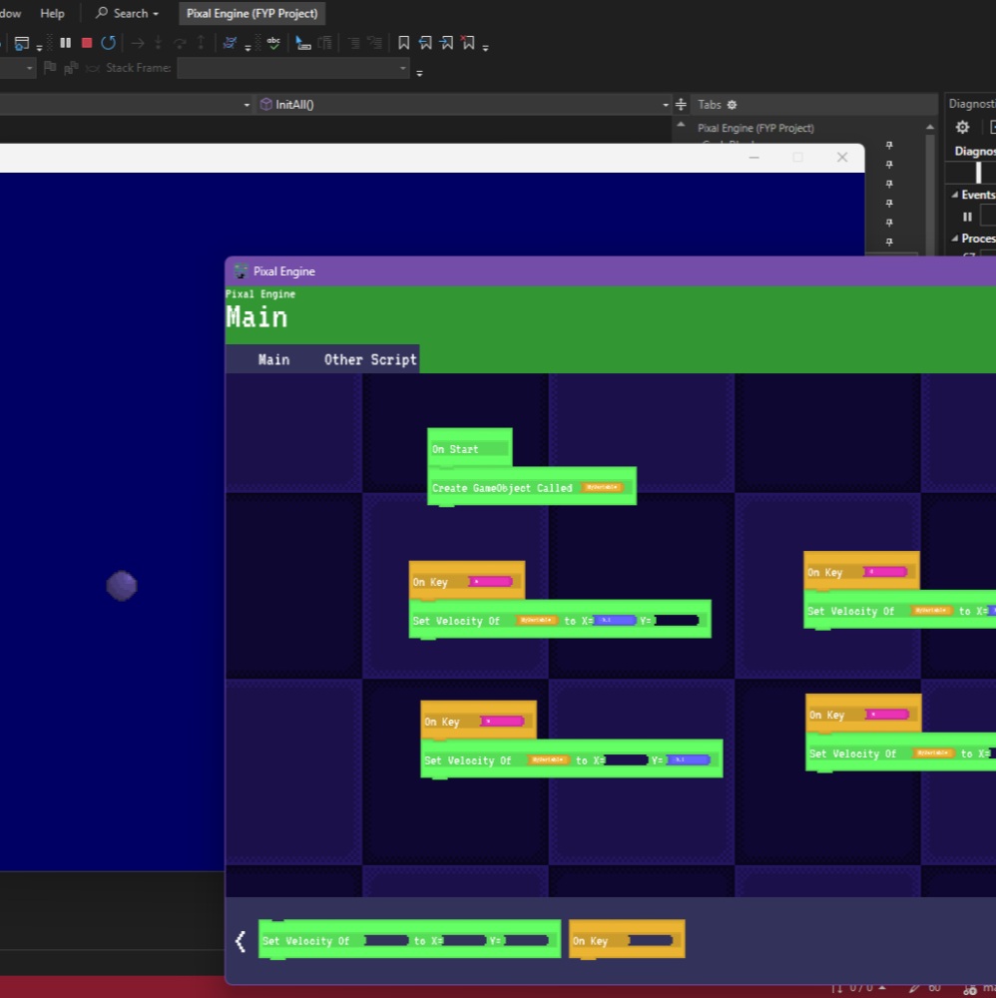Click the Diagnostics panel settings gear icon
Image resolution: width=996 pixels, height=998 pixels.
tap(962, 128)
